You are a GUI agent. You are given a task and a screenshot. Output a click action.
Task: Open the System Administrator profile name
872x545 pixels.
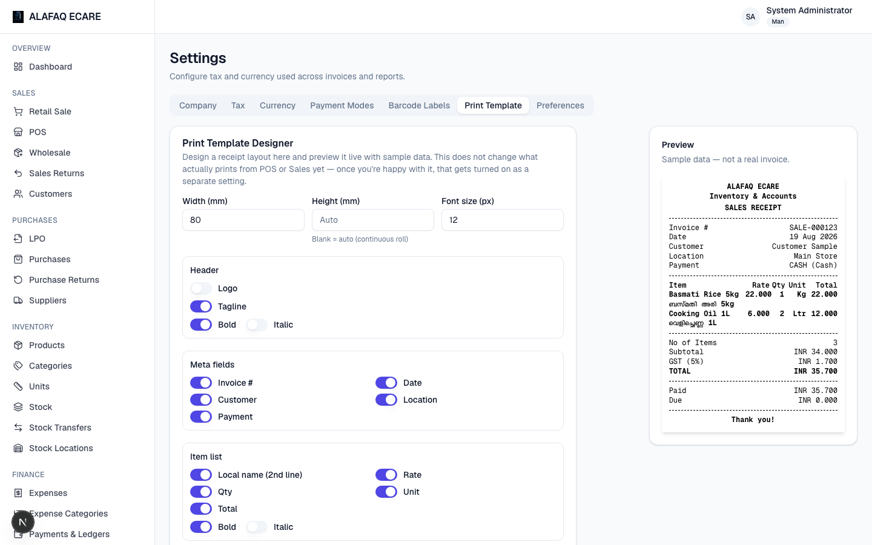coord(809,10)
